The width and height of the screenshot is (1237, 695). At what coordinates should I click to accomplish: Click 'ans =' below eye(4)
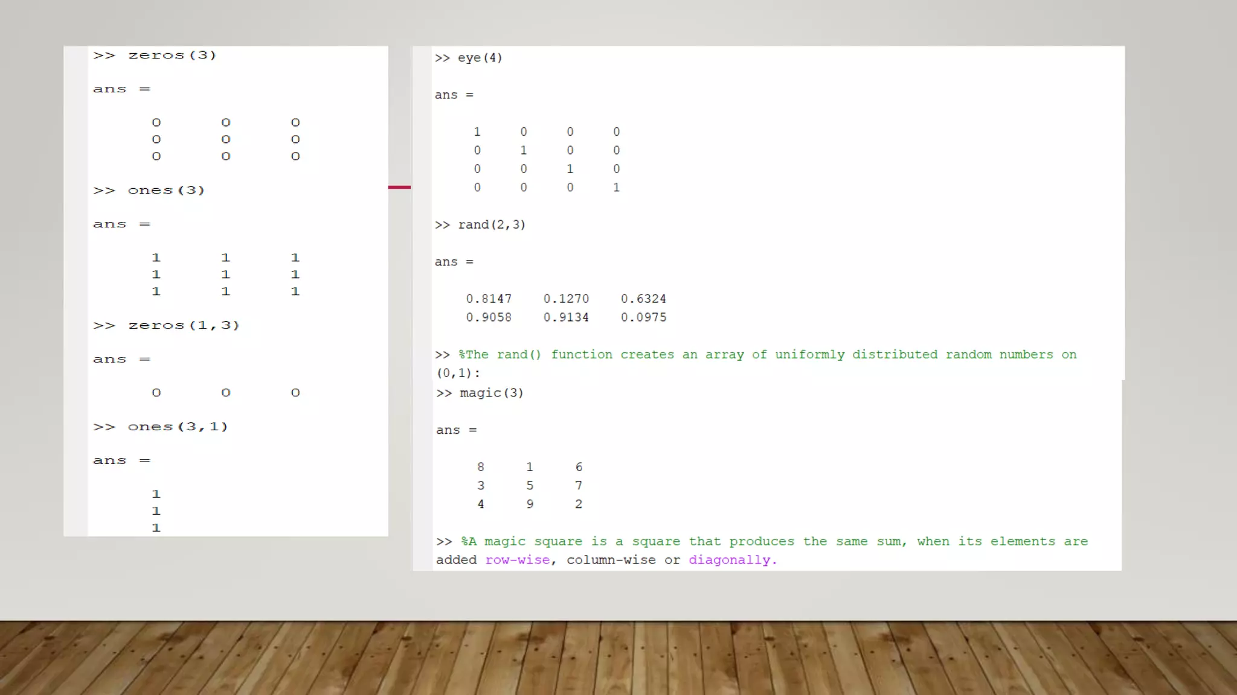point(454,95)
